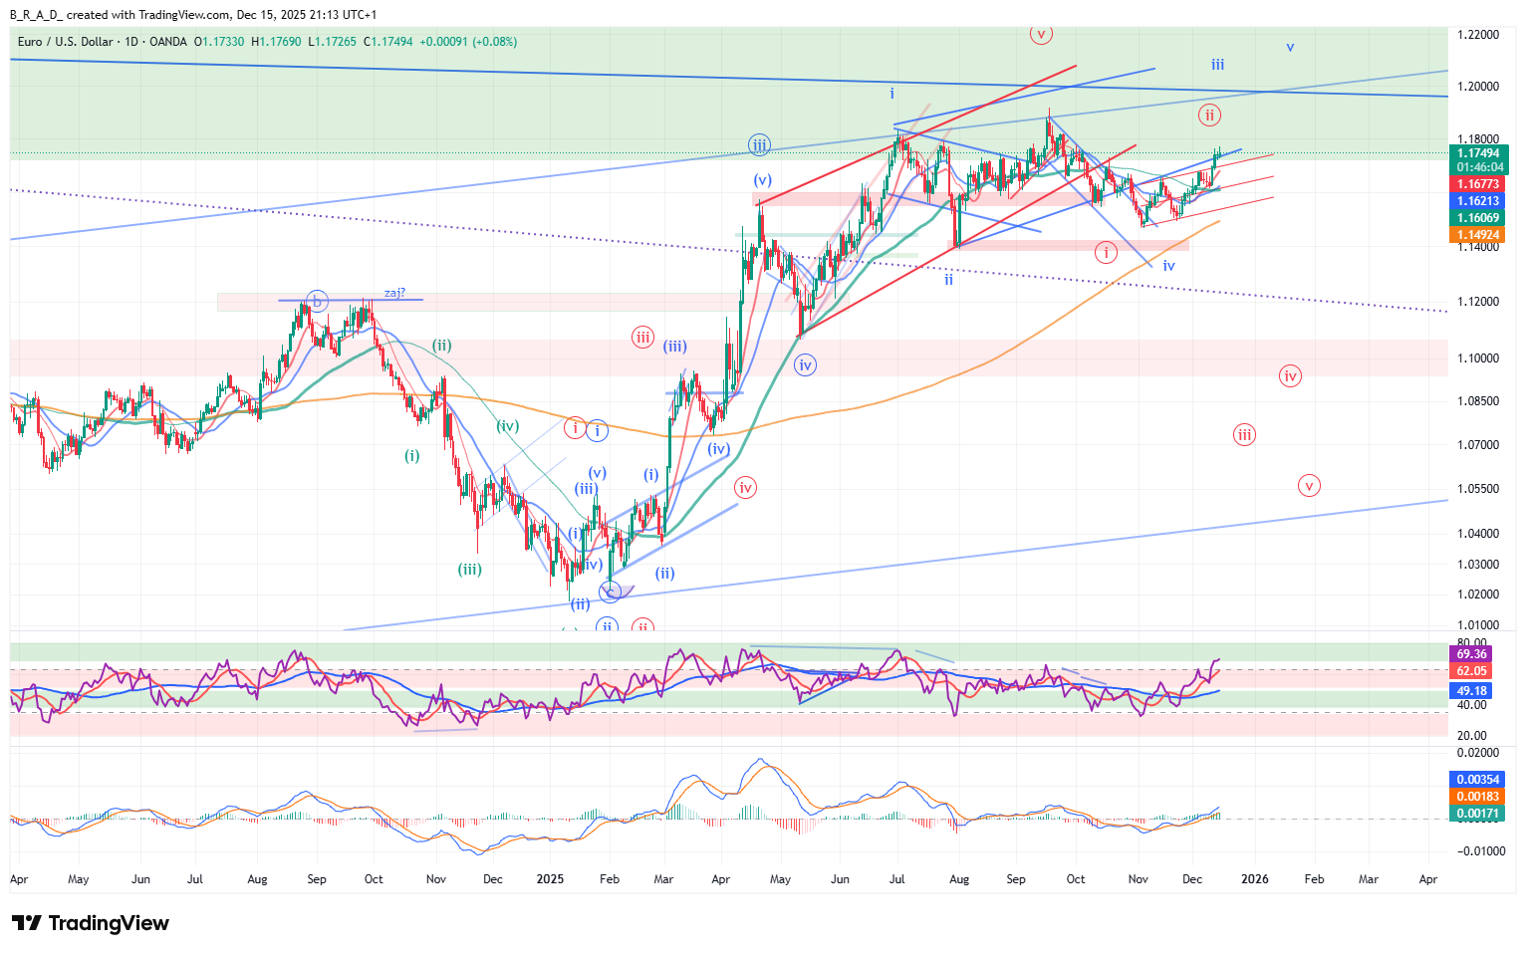Click the circled blue 'iii' wave marker
The width and height of the screenshot is (1526, 953).
760,145
